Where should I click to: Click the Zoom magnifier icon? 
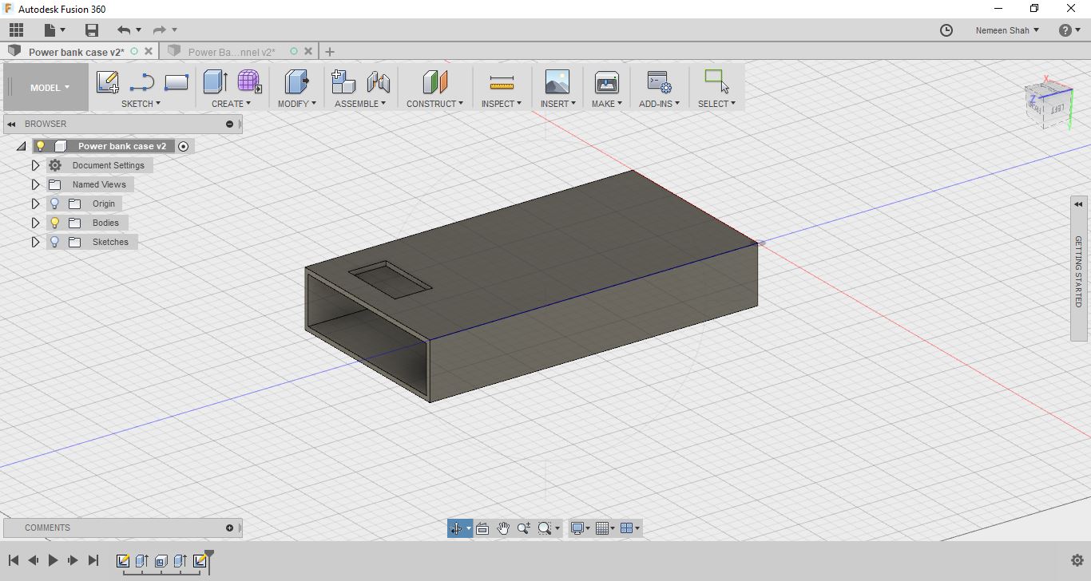point(524,528)
